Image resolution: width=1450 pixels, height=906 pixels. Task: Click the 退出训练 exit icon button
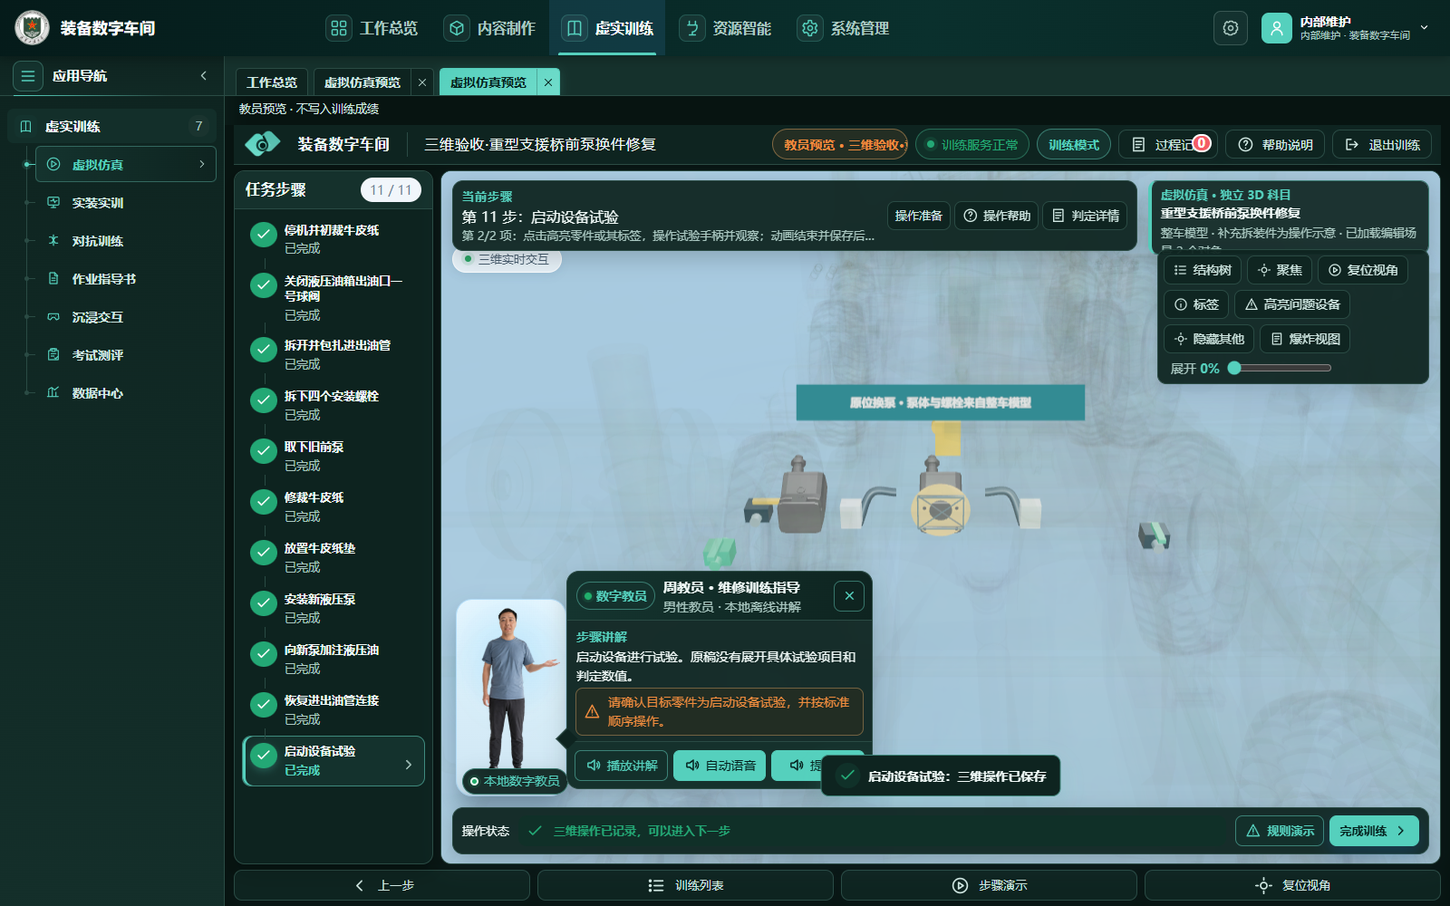point(1382,145)
